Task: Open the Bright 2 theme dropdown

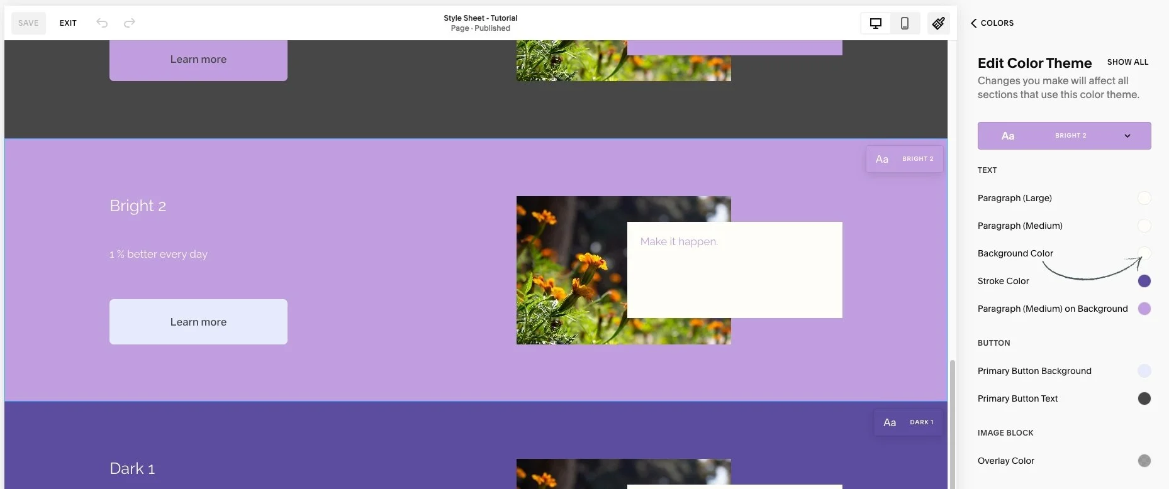Action: [1064, 136]
